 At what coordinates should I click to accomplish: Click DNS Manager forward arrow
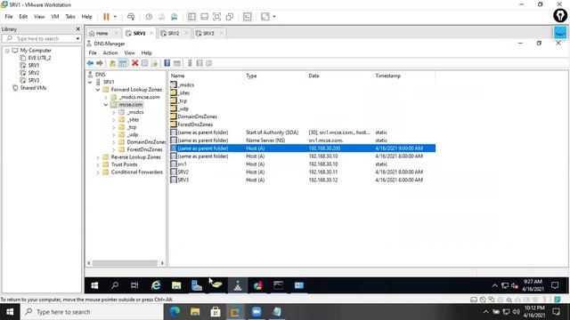(x=99, y=63)
